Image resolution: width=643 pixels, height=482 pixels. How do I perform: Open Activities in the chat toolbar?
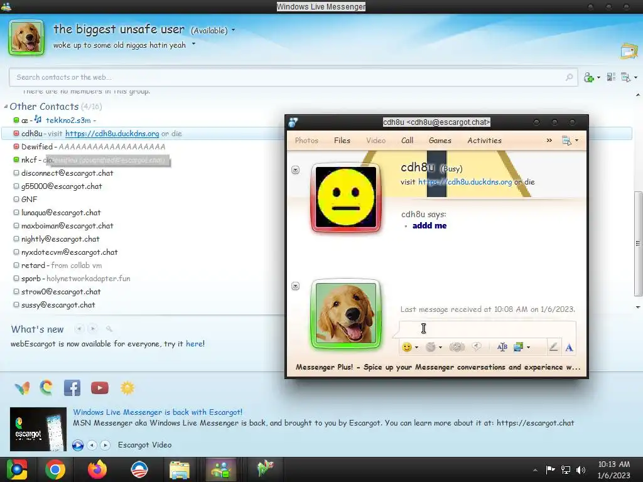click(484, 140)
